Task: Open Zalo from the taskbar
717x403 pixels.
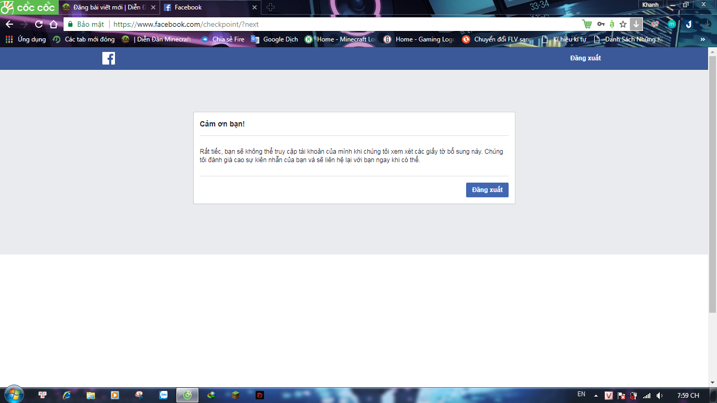Action: [x=163, y=395]
